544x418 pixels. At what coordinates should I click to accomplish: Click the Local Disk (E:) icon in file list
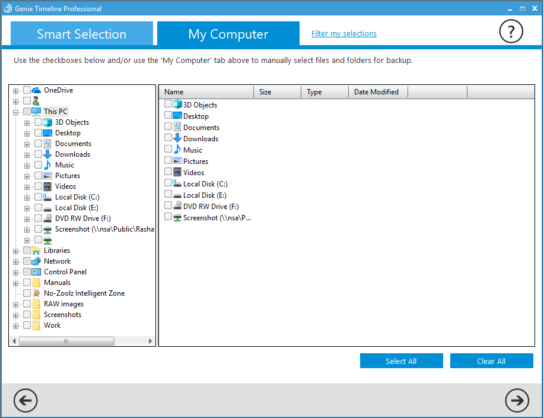tap(177, 195)
